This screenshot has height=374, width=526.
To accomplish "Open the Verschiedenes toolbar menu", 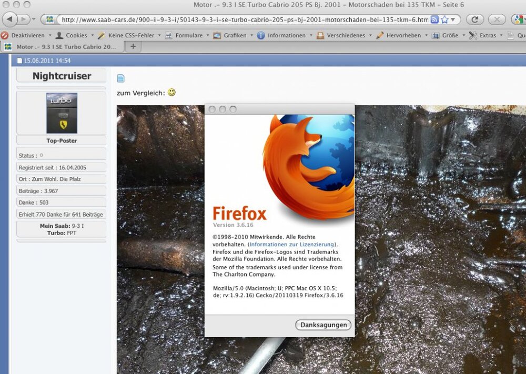I will coord(346,35).
